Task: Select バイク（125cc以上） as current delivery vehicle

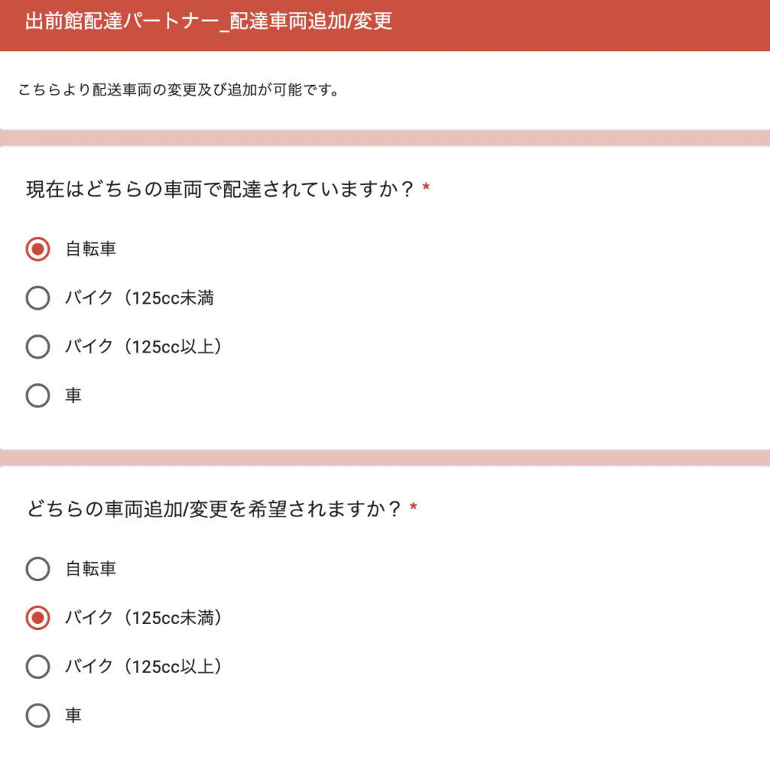Action: (x=38, y=347)
